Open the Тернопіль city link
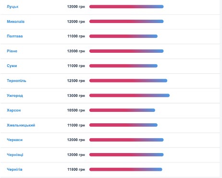Image resolution: width=222 pixels, height=178 pixels. 16,81
